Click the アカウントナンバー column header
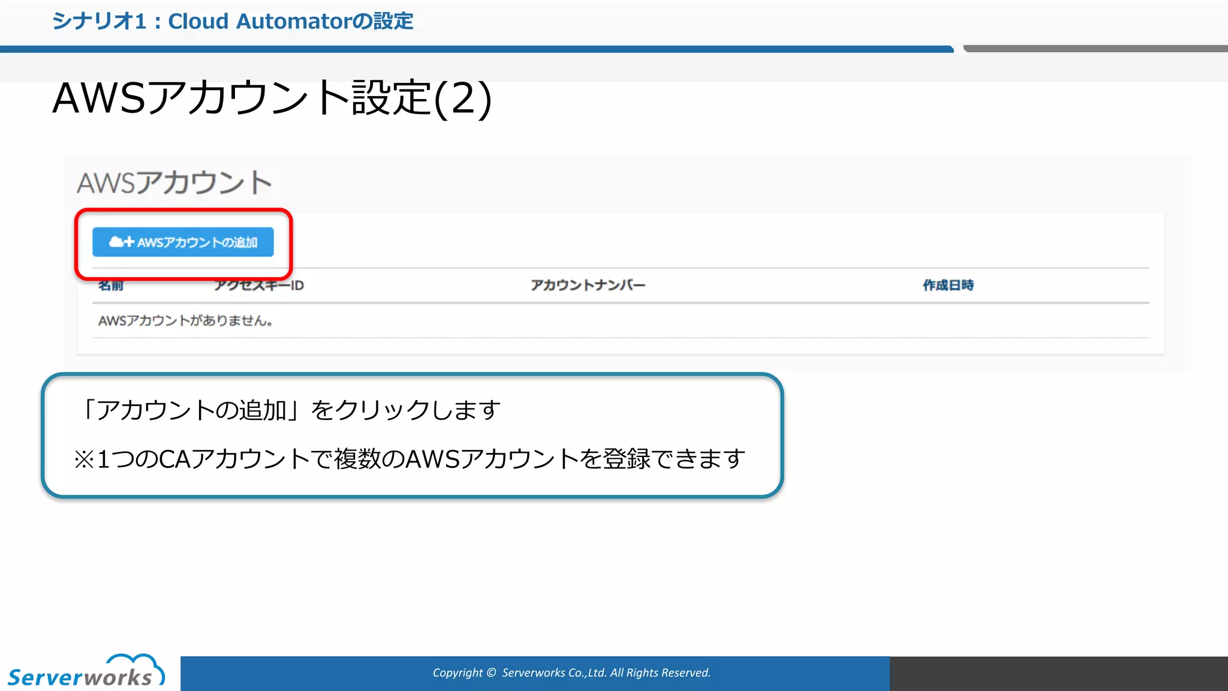The height and width of the screenshot is (691, 1228). pos(588,286)
